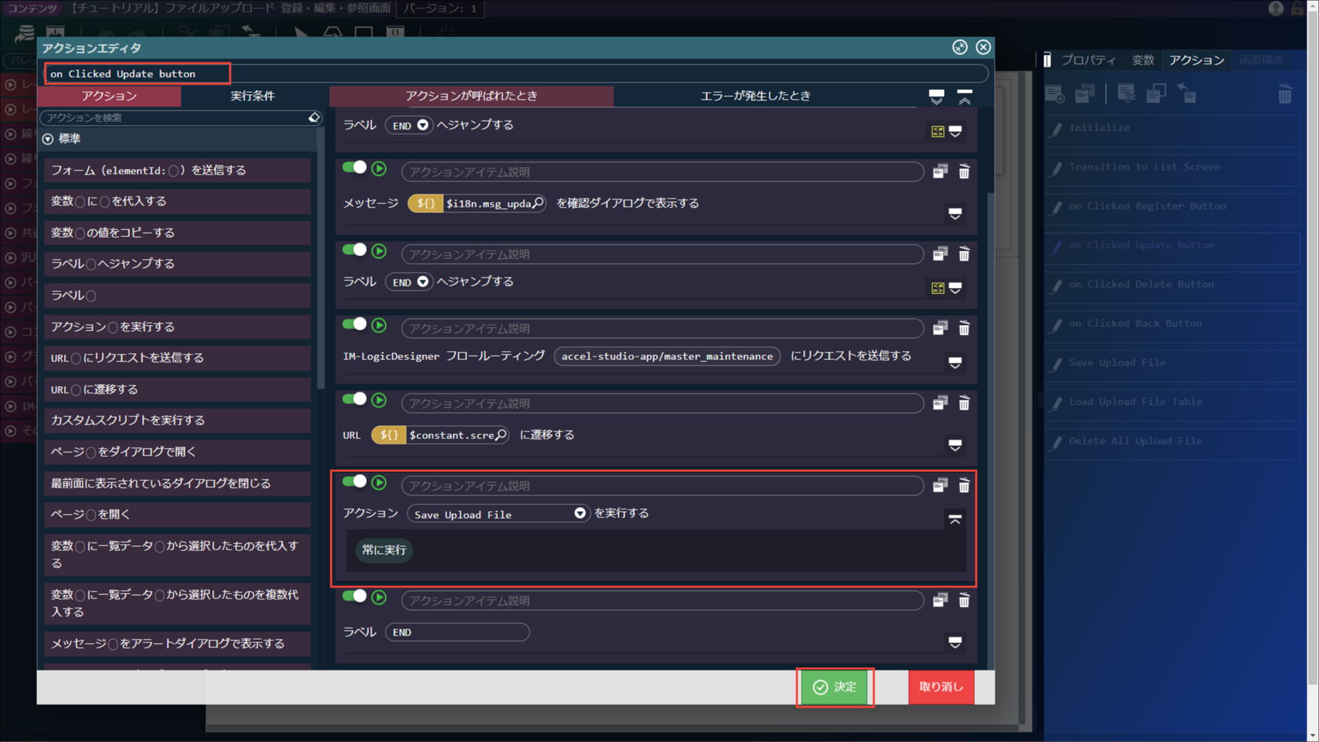Collapse all action items

point(965,96)
